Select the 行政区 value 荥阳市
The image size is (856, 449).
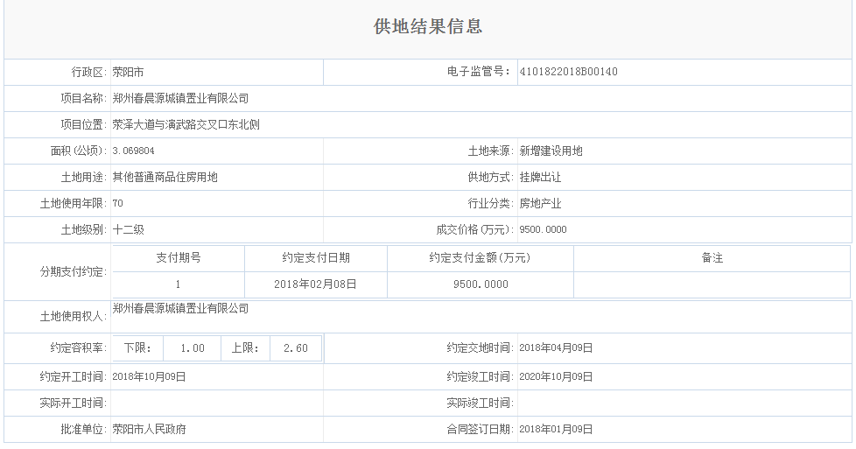[x=129, y=72]
